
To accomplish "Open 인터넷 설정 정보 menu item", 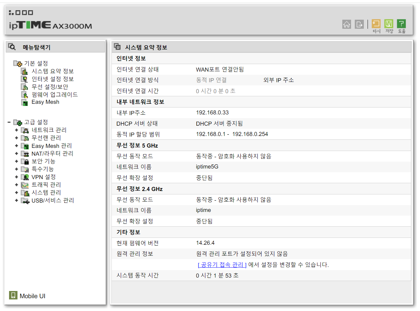I will [52, 79].
